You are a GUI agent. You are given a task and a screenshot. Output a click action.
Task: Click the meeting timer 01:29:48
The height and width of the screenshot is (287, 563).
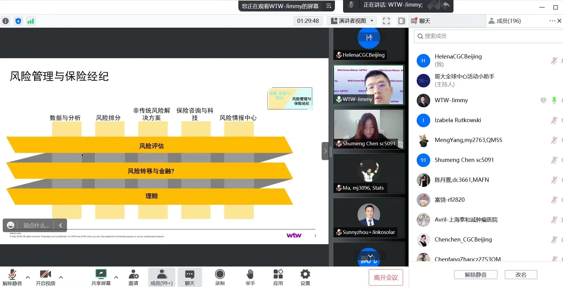point(308,21)
